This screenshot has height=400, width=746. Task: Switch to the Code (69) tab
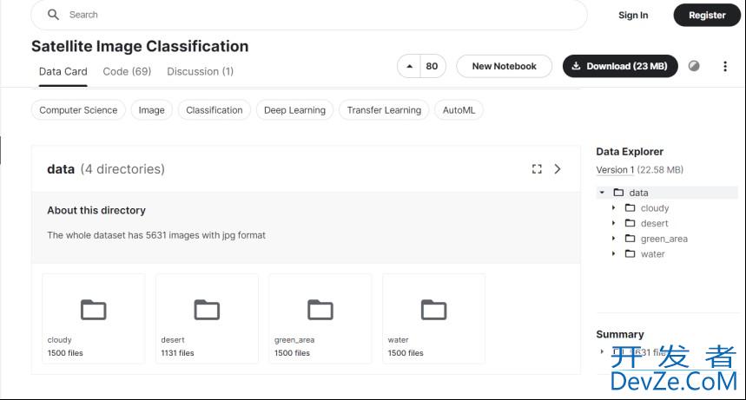tap(127, 71)
